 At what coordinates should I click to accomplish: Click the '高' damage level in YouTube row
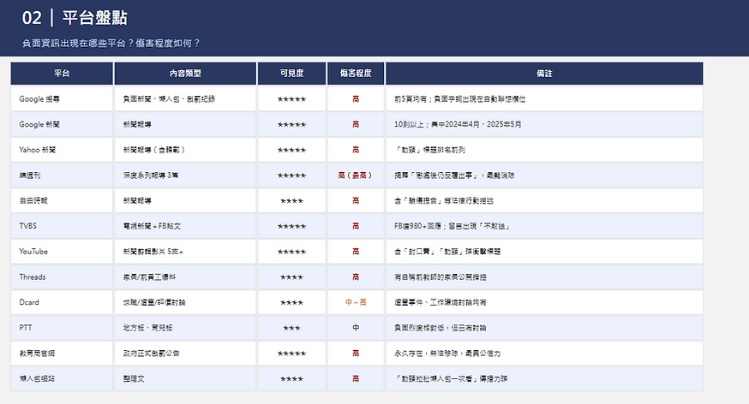(x=356, y=252)
